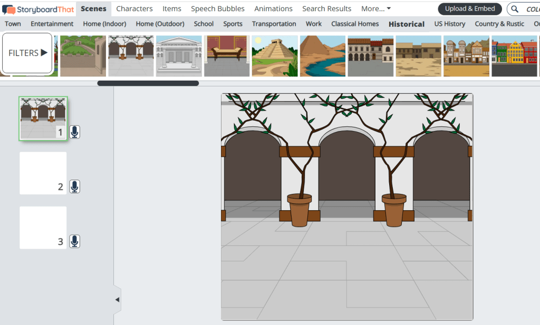Screen dimensions: 540x325
Task: Click microphone icon beside cell 1
Action: click(75, 132)
